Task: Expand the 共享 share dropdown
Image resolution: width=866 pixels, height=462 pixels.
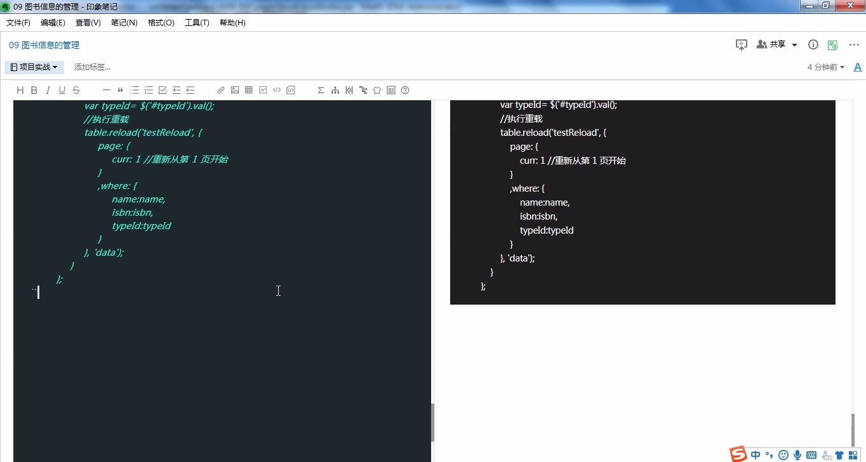Action: pyautogui.click(x=794, y=44)
